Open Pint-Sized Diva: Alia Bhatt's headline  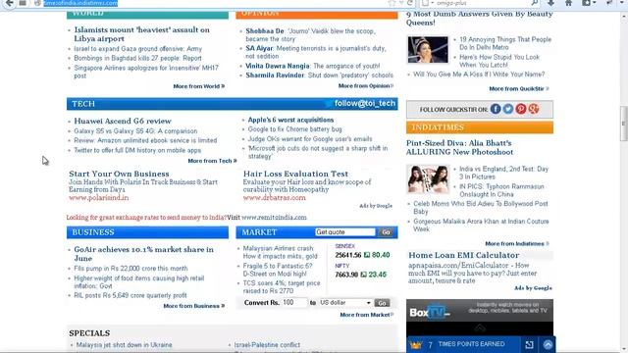point(459,147)
